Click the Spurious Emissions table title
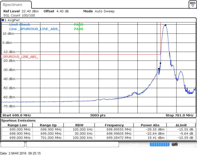This screenshot has width=197, height=159. (19, 120)
